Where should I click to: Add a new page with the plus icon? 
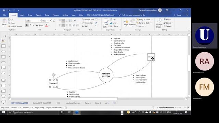click(115, 103)
